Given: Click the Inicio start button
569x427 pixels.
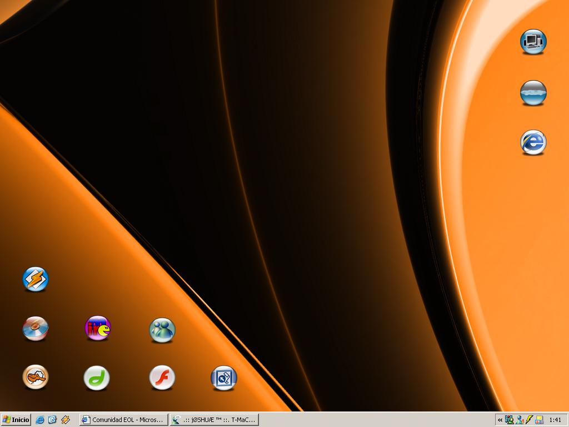Looking at the screenshot, I should (16, 420).
